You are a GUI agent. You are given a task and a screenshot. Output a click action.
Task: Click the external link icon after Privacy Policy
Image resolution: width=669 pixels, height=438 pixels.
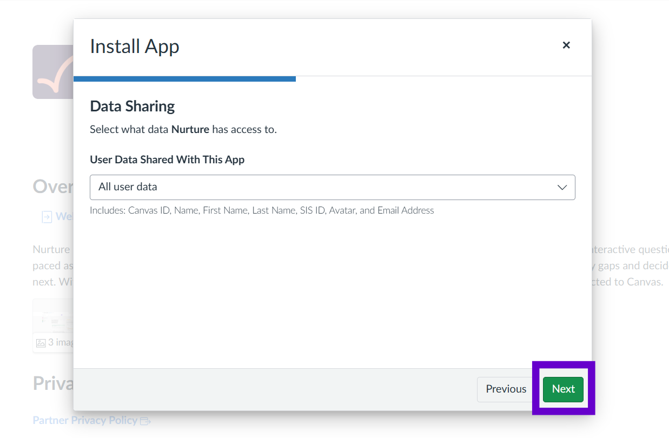145,421
